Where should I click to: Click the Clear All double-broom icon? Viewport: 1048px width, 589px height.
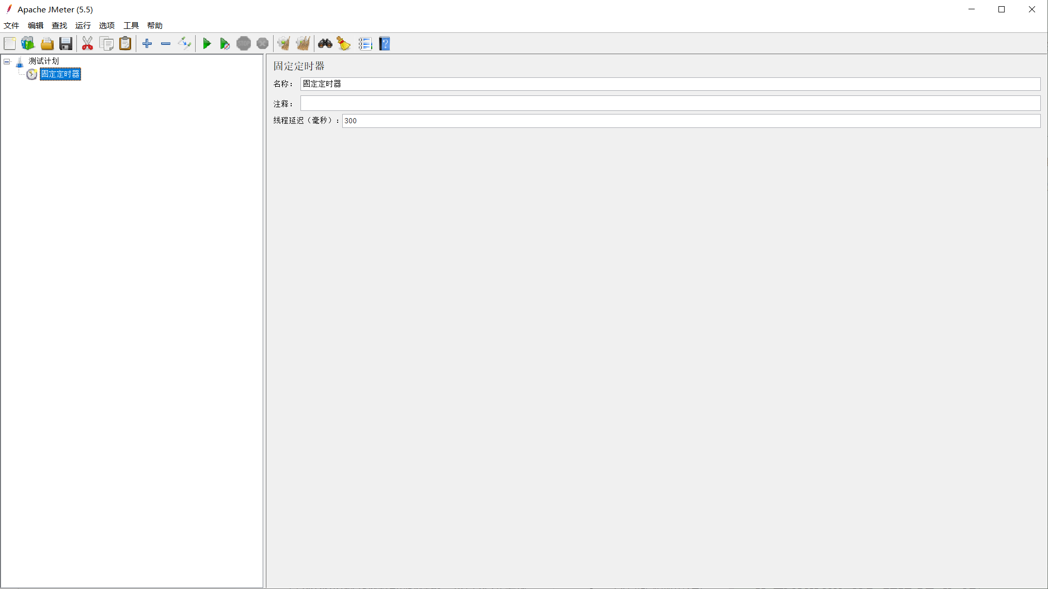(303, 44)
